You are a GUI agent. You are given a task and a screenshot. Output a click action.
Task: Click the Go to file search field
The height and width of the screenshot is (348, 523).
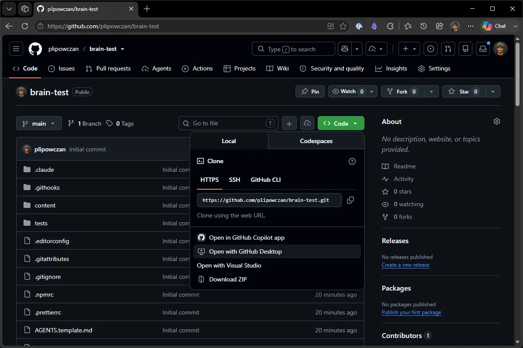coord(228,124)
